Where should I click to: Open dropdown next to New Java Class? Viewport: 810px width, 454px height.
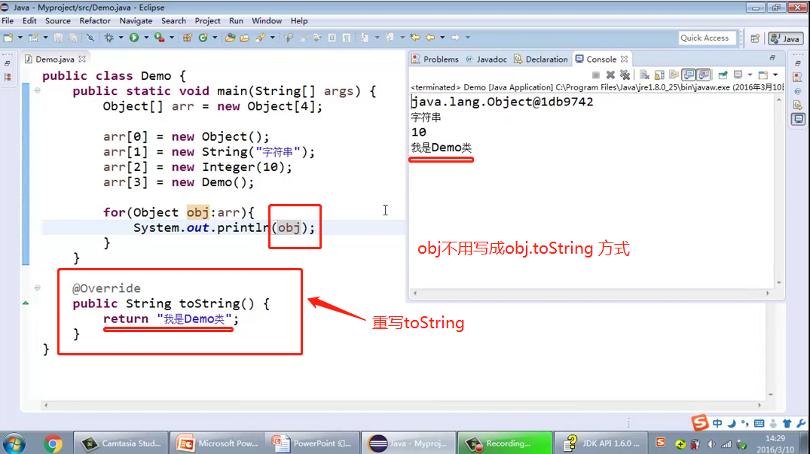point(215,38)
